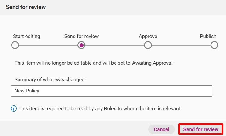Click the Summary of what was changed label

pos(50,79)
